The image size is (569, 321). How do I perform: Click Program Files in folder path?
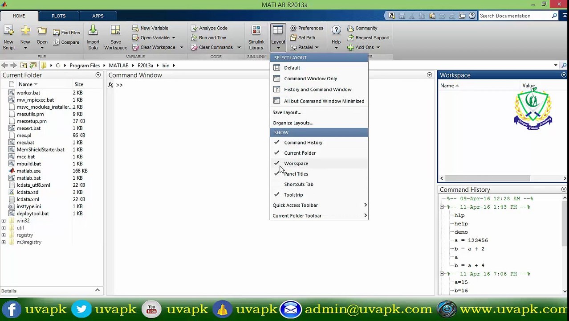click(85, 66)
